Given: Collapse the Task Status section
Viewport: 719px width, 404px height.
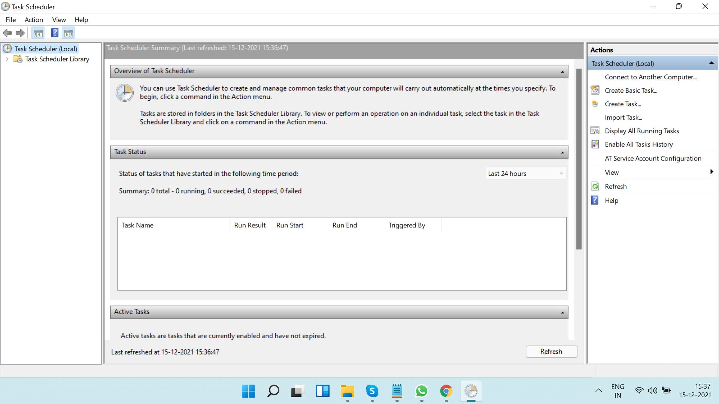Looking at the screenshot, I should pyautogui.click(x=562, y=152).
